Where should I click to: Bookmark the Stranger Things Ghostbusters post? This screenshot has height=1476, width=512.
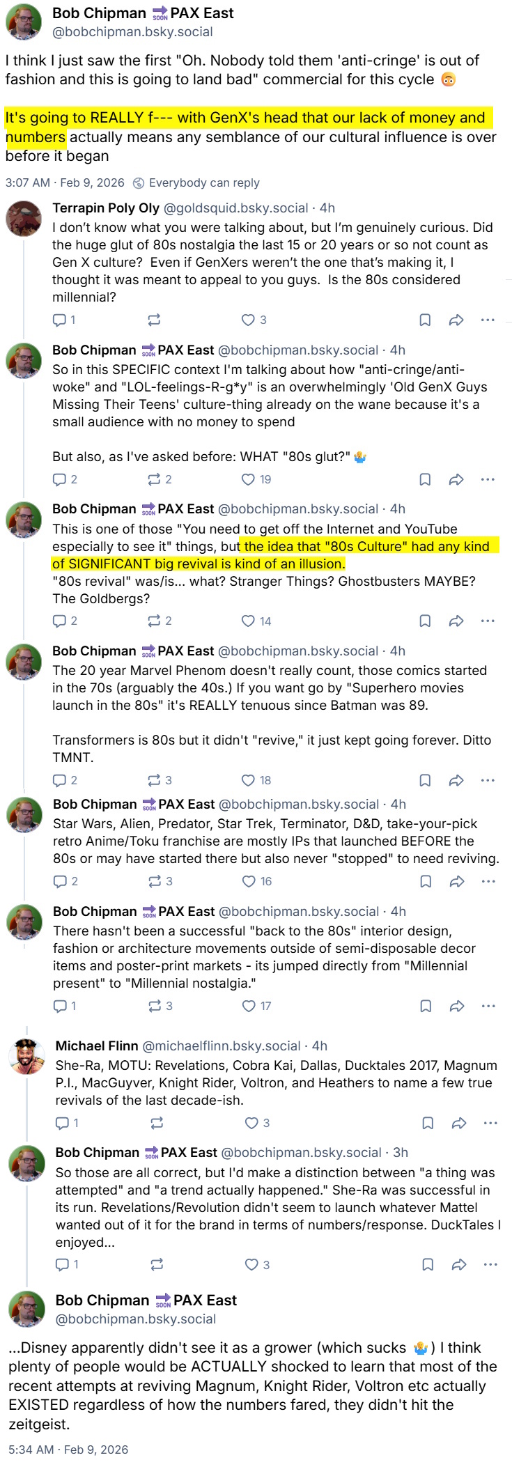pos(425,621)
